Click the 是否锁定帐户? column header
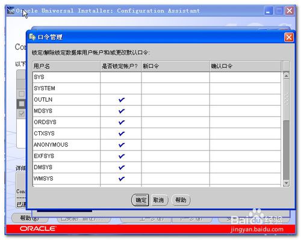301x240 pixels. pos(121,66)
